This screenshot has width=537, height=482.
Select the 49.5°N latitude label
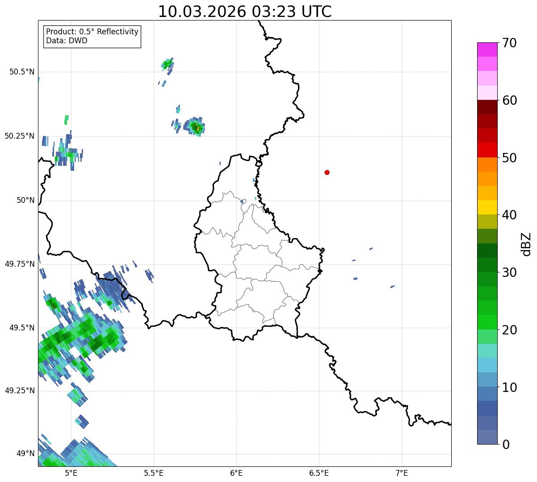[21, 328]
